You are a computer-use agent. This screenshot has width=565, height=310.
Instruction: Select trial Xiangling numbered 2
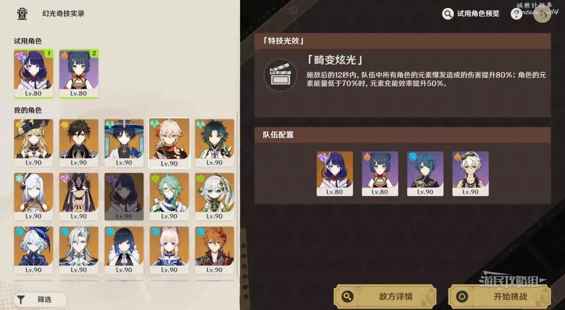[79, 73]
